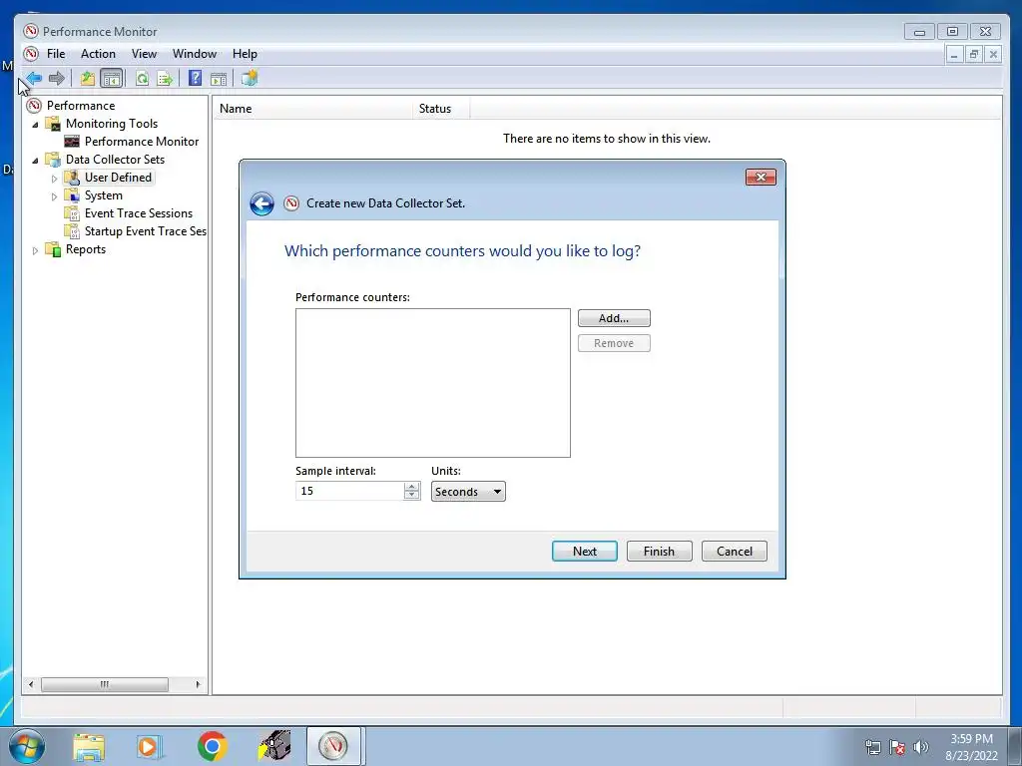Click the network tray icon
Image resolution: width=1022 pixels, height=766 pixels.
872,747
